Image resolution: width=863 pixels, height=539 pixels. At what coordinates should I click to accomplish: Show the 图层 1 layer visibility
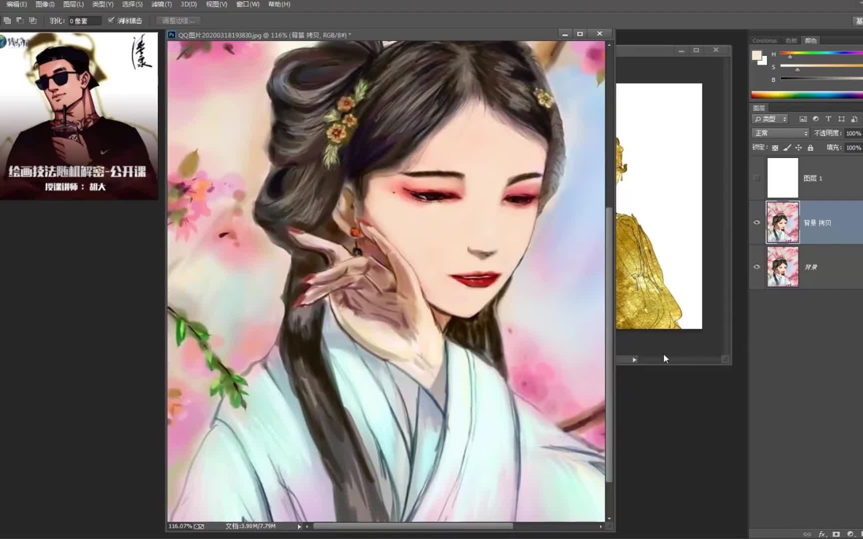[x=757, y=178]
